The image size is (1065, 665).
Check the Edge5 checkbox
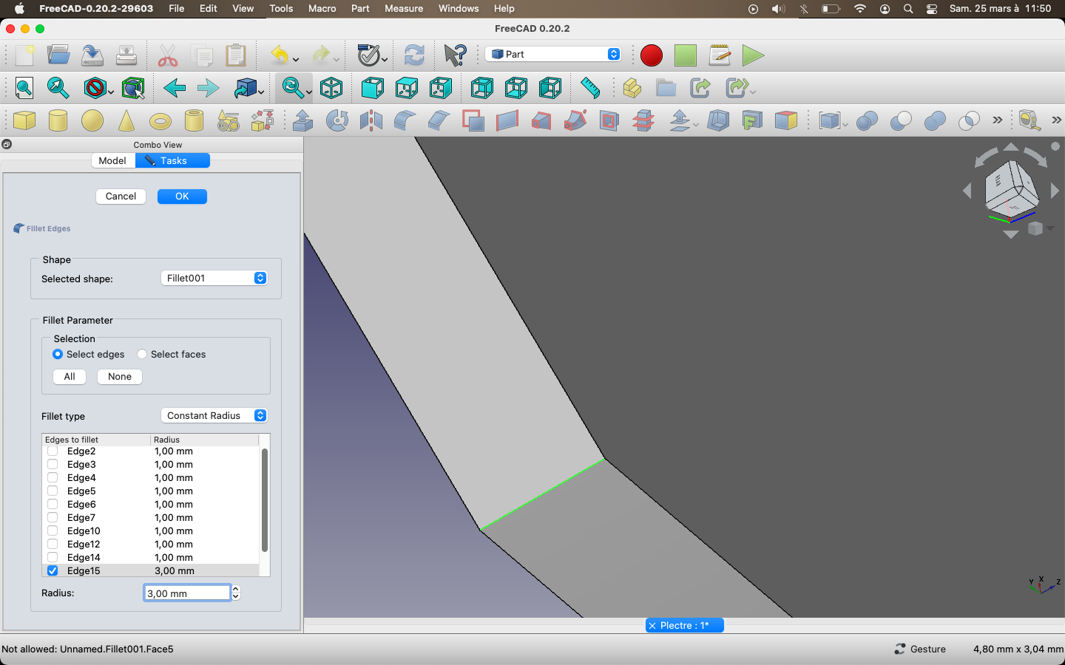click(53, 491)
